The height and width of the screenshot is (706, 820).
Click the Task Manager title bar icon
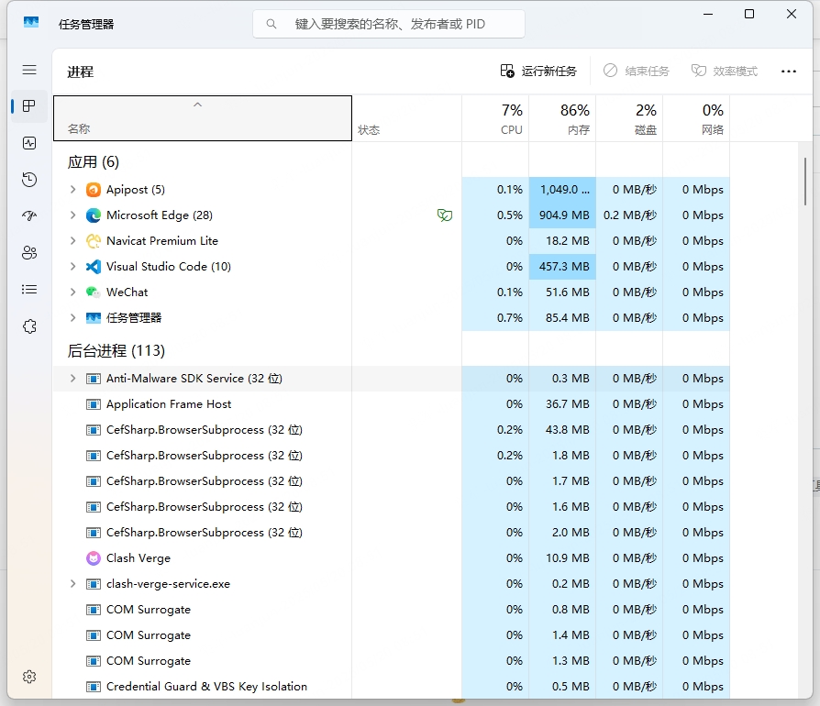click(x=31, y=23)
